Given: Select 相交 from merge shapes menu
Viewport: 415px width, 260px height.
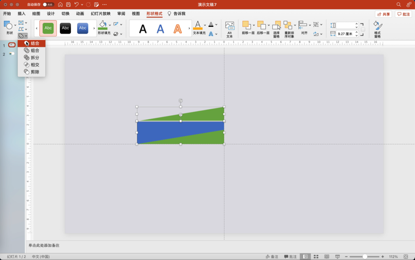Looking at the screenshot, I should [x=32, y=65].
